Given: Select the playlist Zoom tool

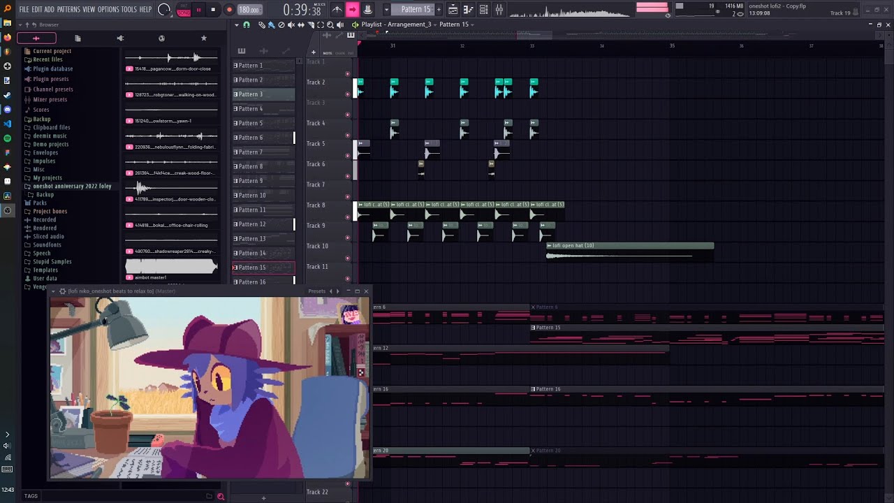Looking at the screenshot, I should coord(330,24).
